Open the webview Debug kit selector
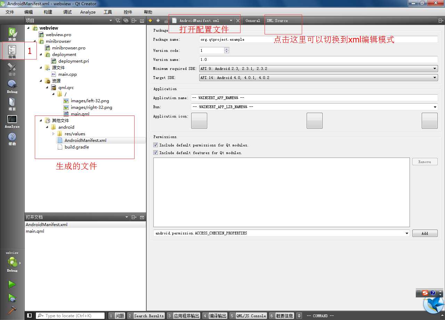The width and height of the screenshot is (445, 320). click(12, 262)
